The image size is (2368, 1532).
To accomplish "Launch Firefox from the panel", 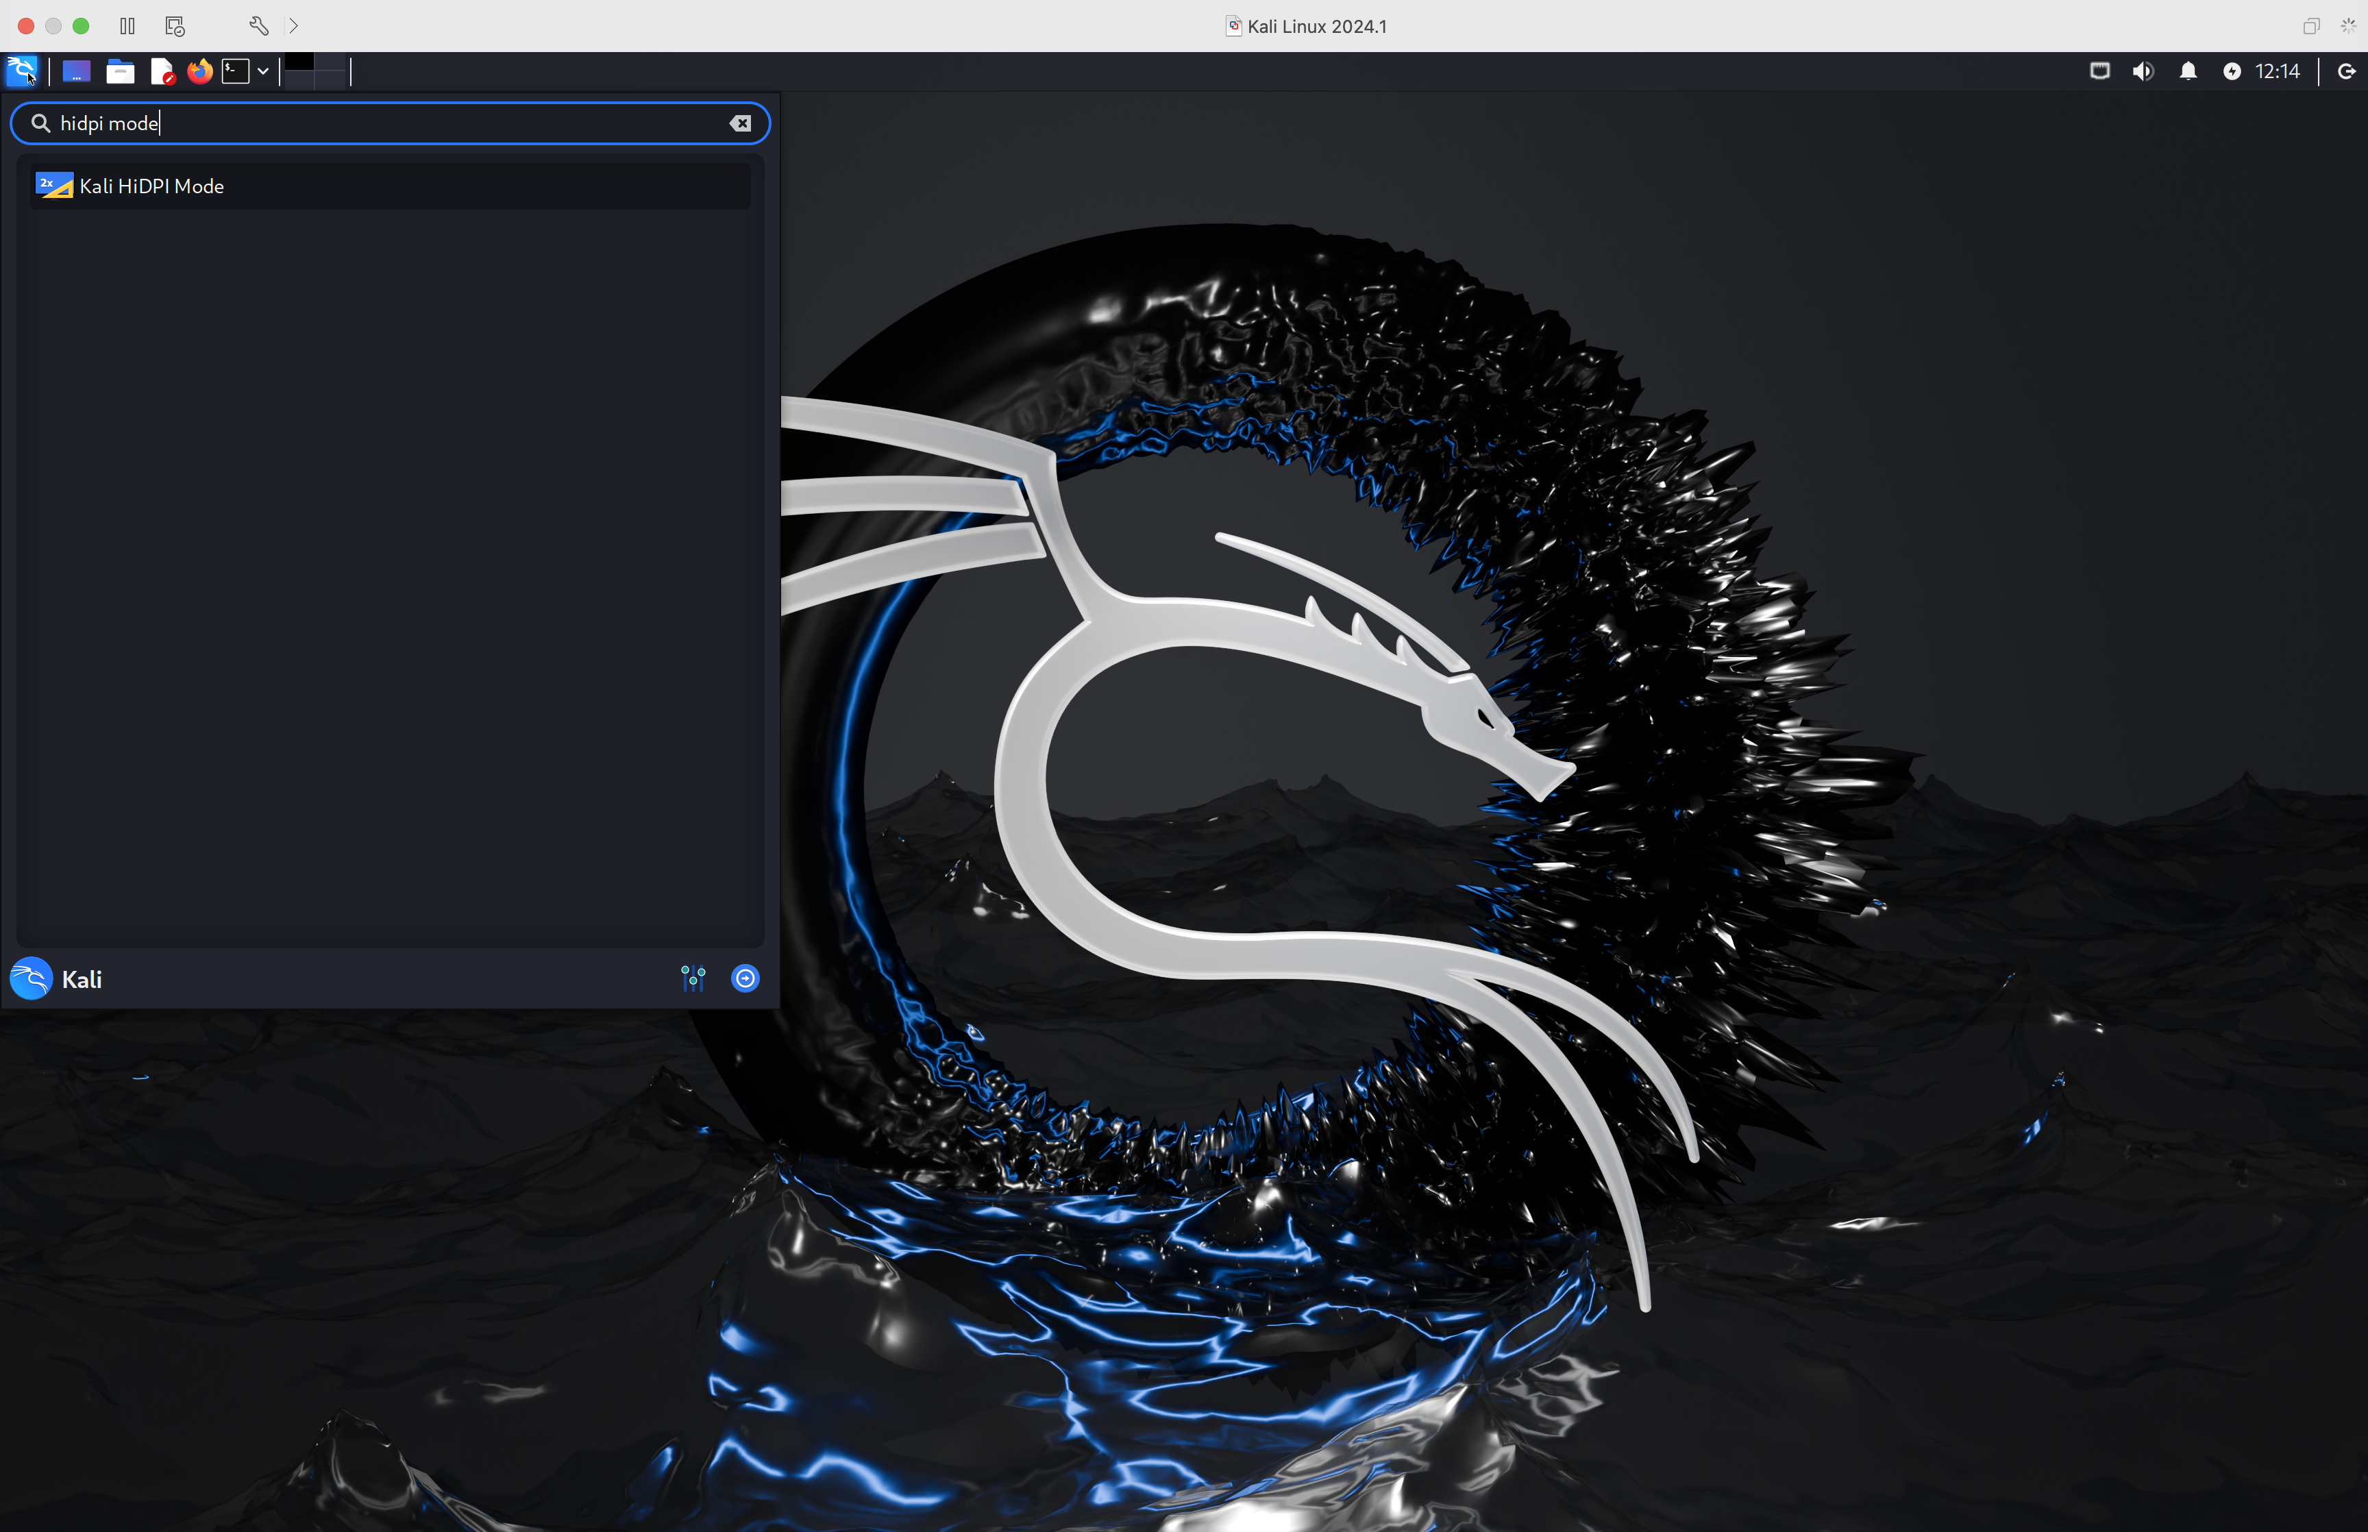I will click(x=200, y=71).
